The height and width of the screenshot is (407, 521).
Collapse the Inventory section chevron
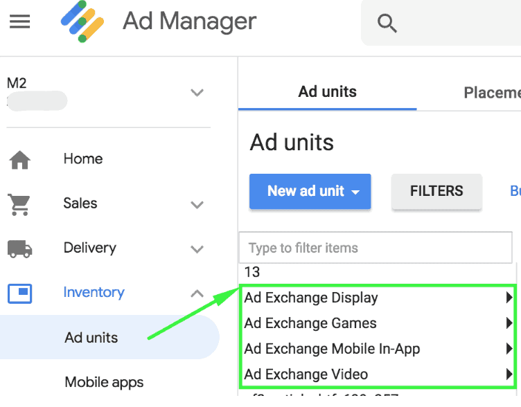pyautogui.click(x=197, y=293)
